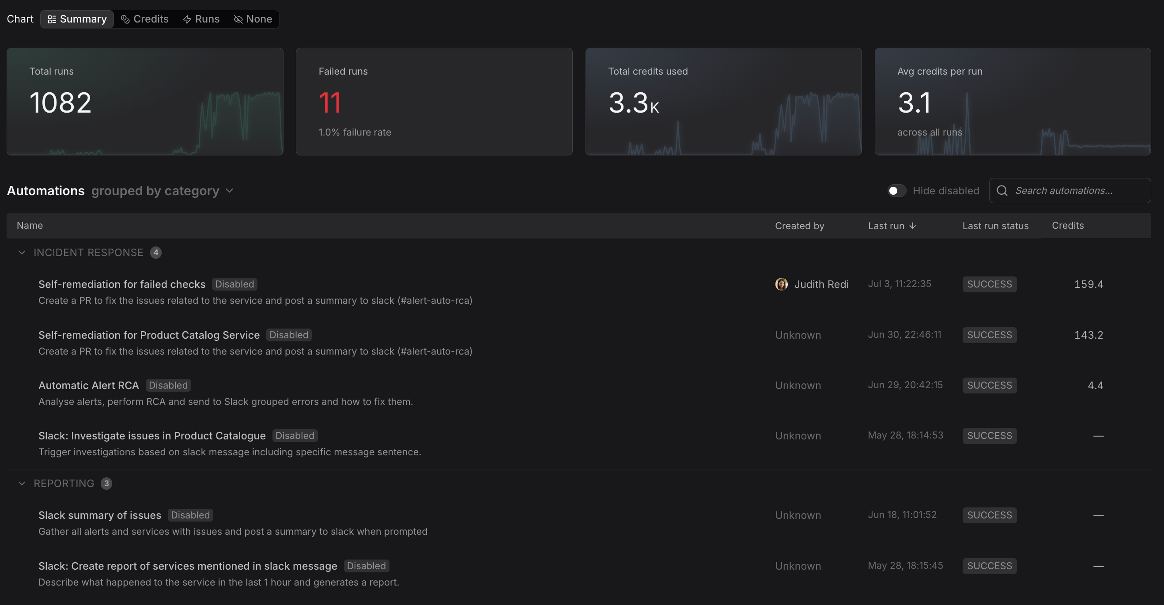Open Self-remediation for Product Catalog Service
1164x605 pixels.
[x=149, y=335]
